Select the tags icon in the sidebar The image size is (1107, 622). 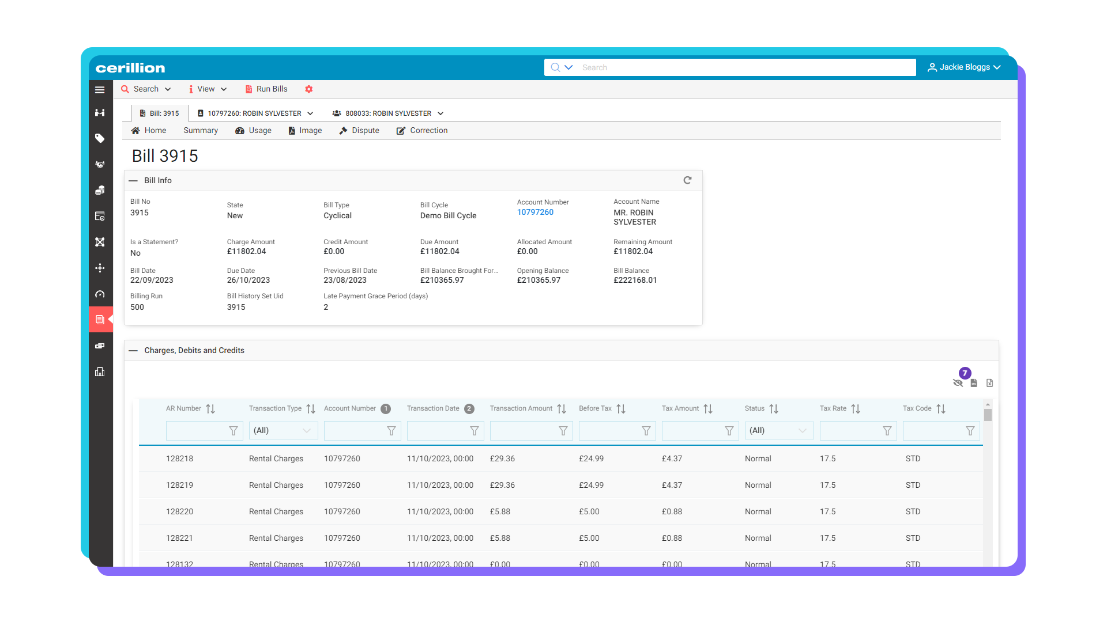[x=100, y=138]
